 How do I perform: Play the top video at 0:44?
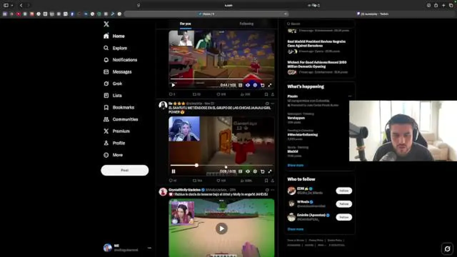tap(173, 85)
